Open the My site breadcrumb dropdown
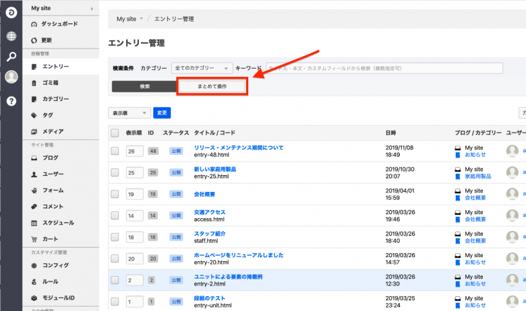The height and width of the screenshot is (311, 526). (130, 19)
